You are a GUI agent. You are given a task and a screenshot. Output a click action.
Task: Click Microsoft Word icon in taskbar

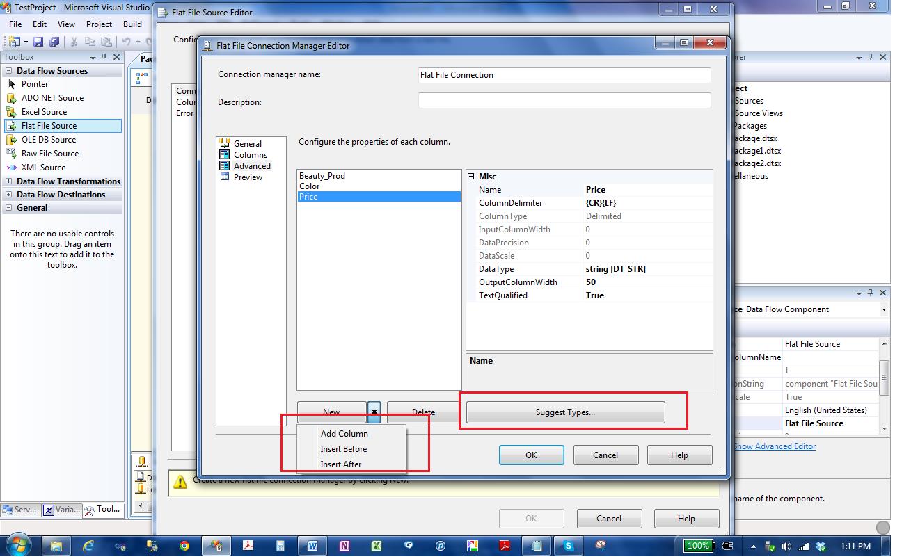312,546
